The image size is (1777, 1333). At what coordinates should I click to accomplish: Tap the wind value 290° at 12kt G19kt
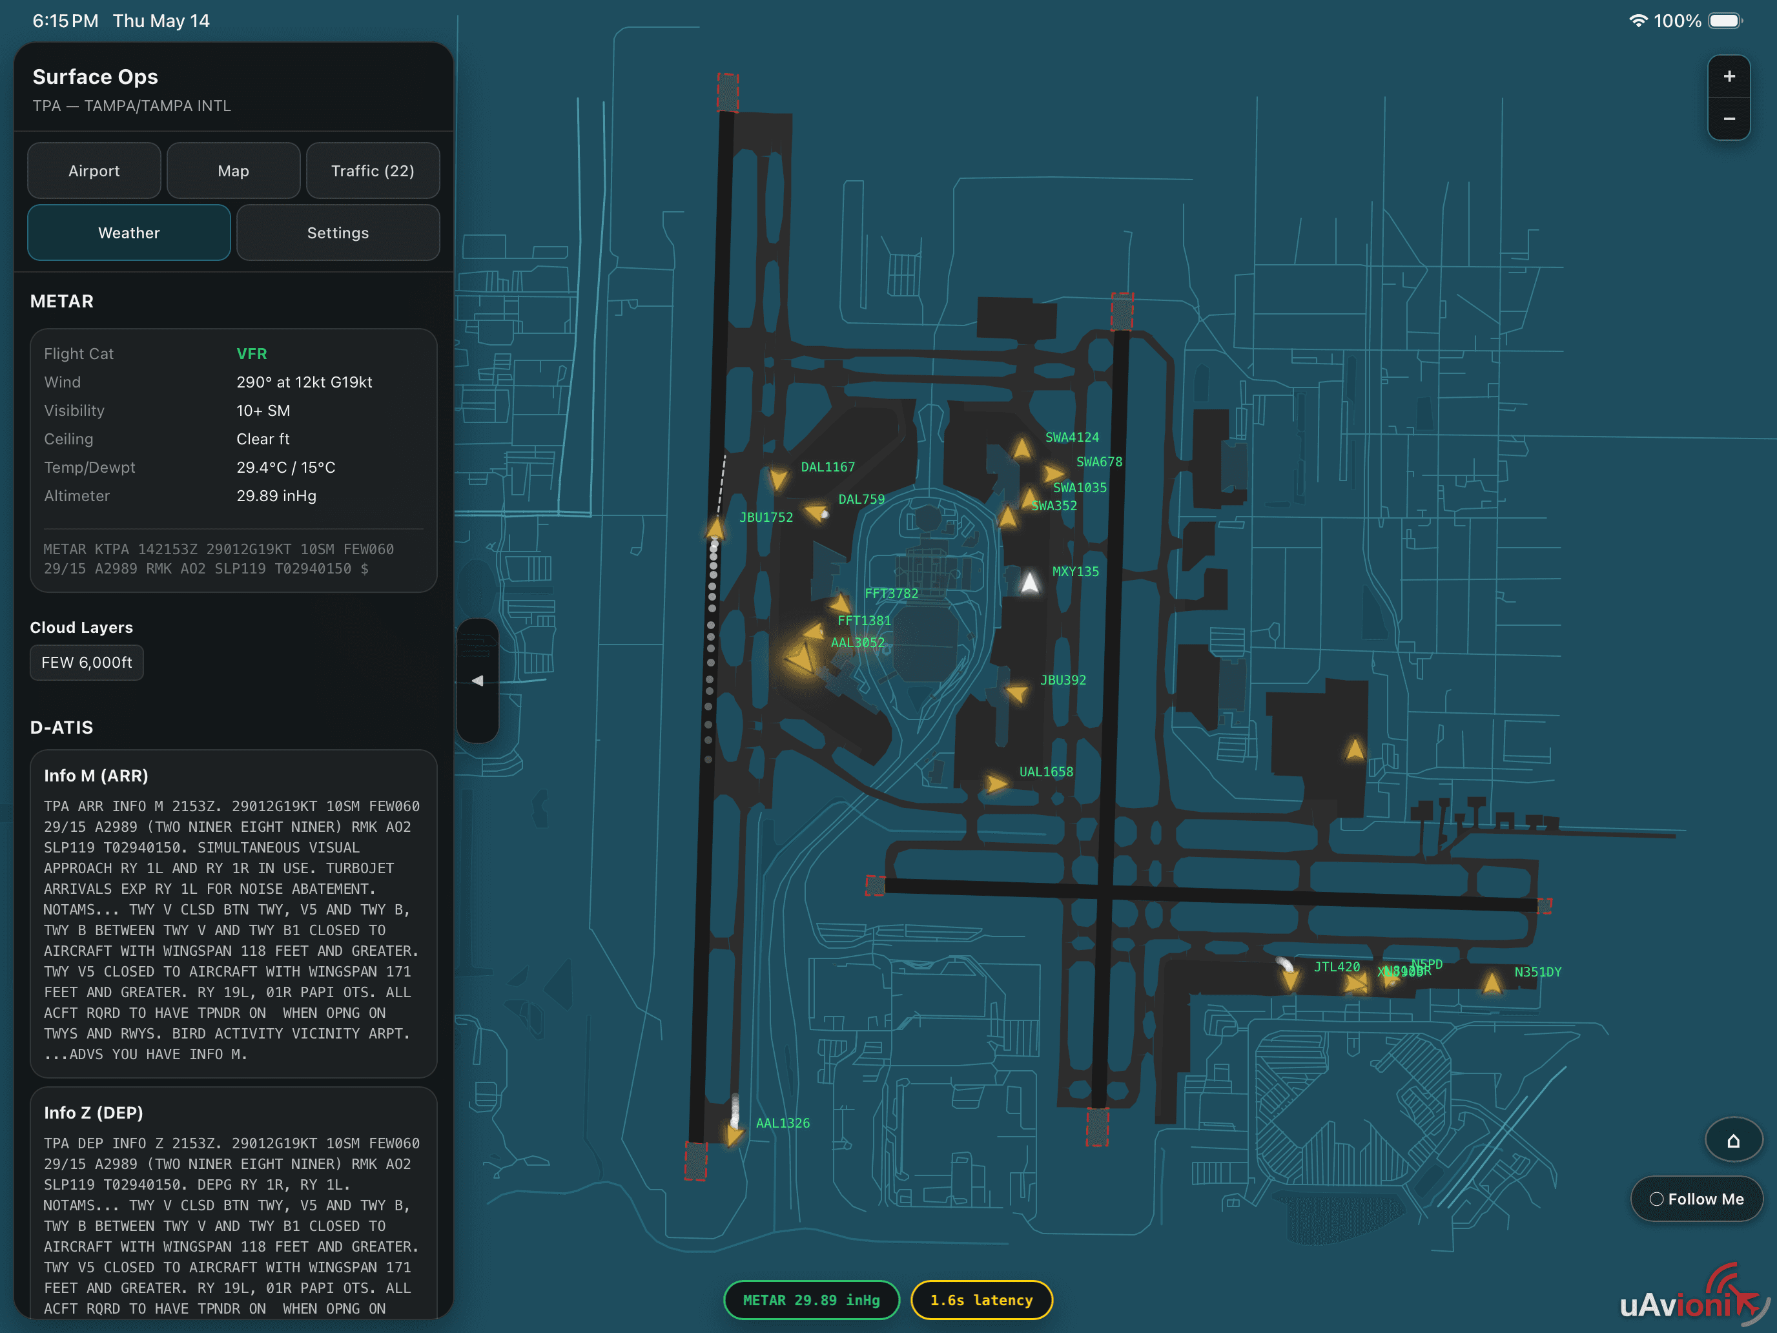pos(305,382)
